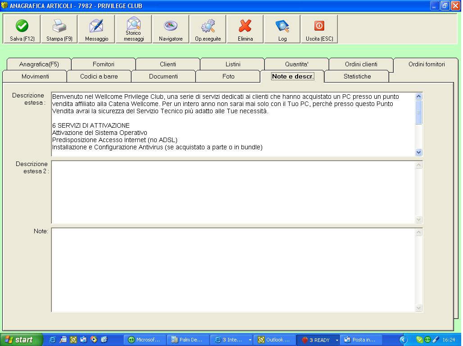Open Storico messaggi history
Image resolution: width=463 pixels, height=346 pixels.
tap(133, 29)
